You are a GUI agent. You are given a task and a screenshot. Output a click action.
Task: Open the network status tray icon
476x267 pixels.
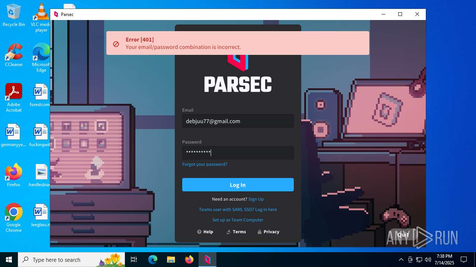click(x=419, y=260)
